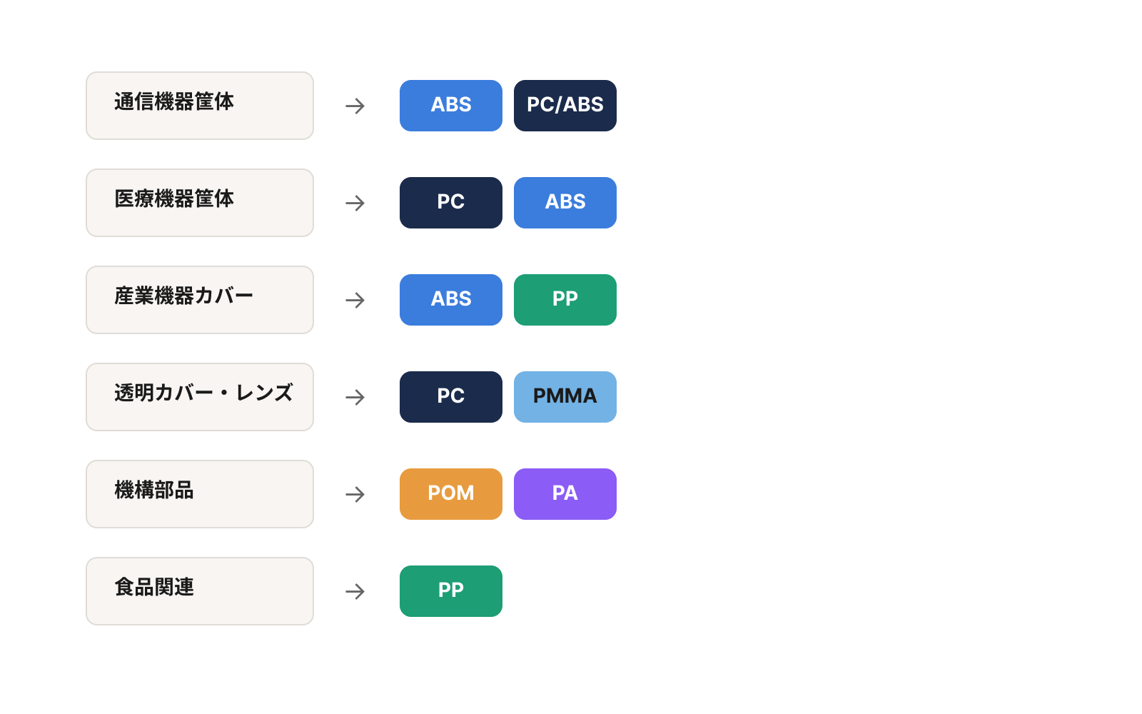Choose the PC tag for 医療機器筐体

pyautogui.click(x=451, y=203)
